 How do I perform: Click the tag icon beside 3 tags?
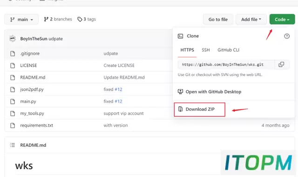pos(80,19)
